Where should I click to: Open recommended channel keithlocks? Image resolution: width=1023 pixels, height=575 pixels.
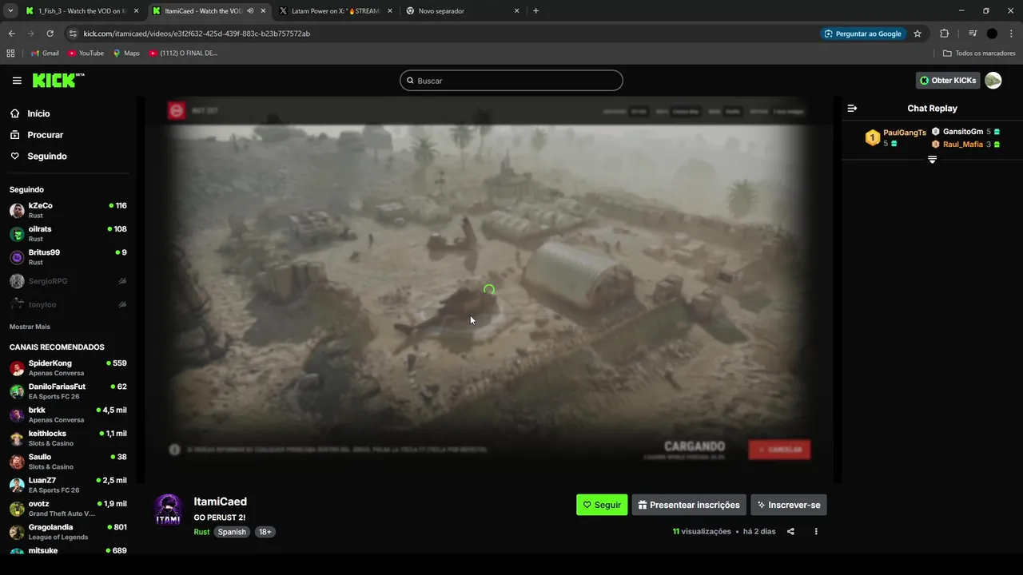pos(68,438)
